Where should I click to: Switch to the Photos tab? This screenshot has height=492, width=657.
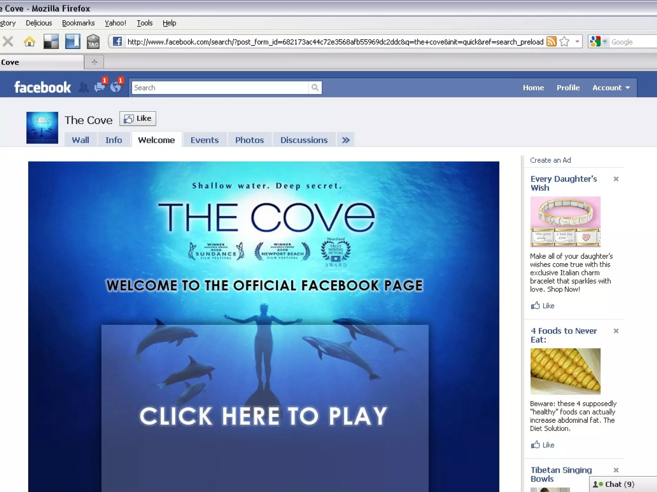(249, 140)
